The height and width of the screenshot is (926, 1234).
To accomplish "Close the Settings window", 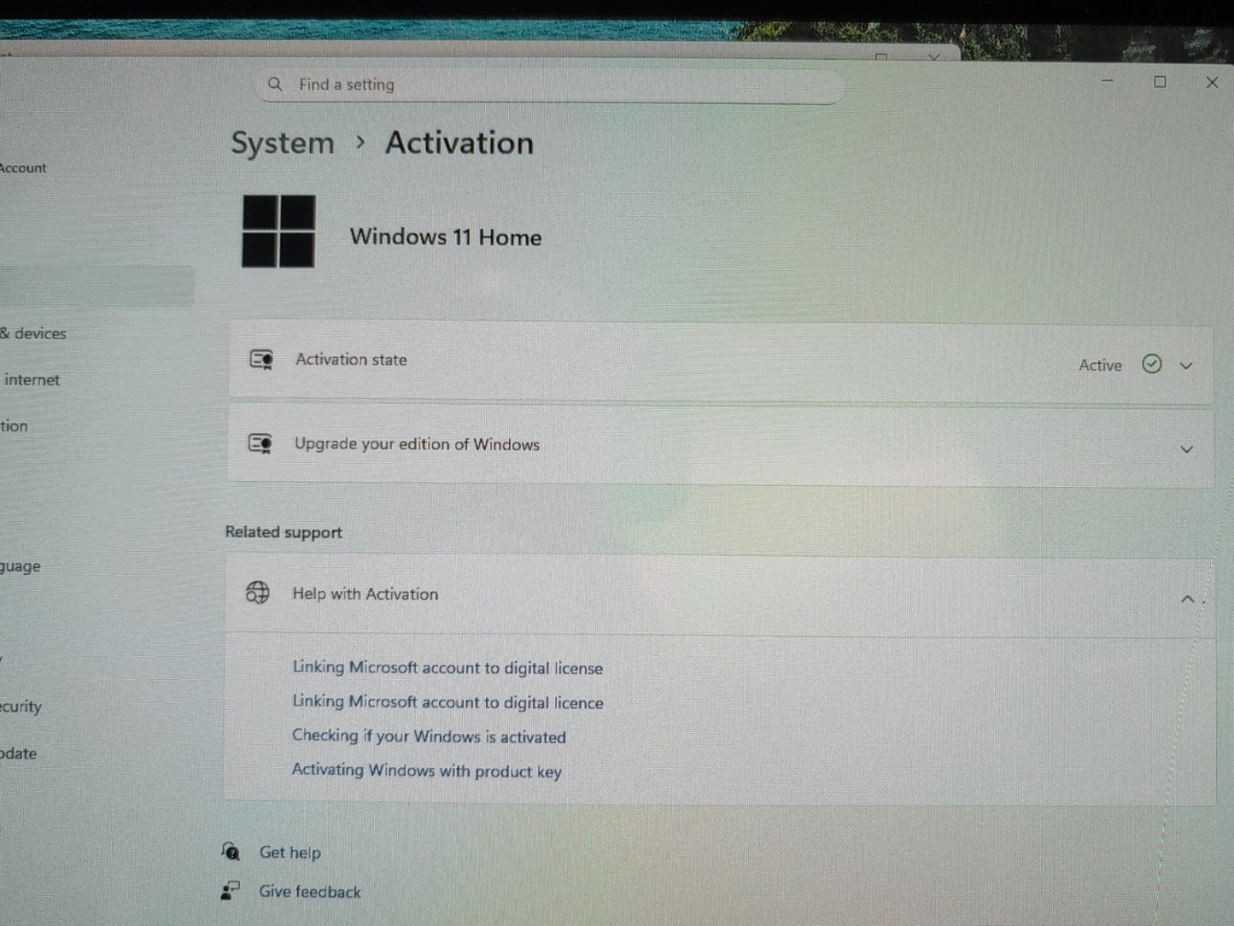I will (1212, 82).
